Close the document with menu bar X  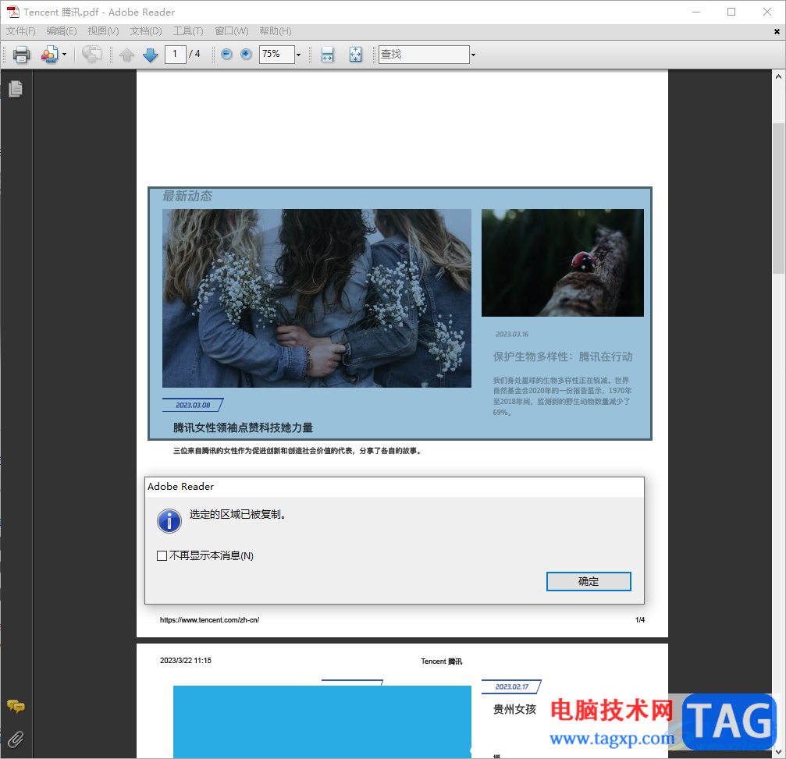(x=777, y=31)
